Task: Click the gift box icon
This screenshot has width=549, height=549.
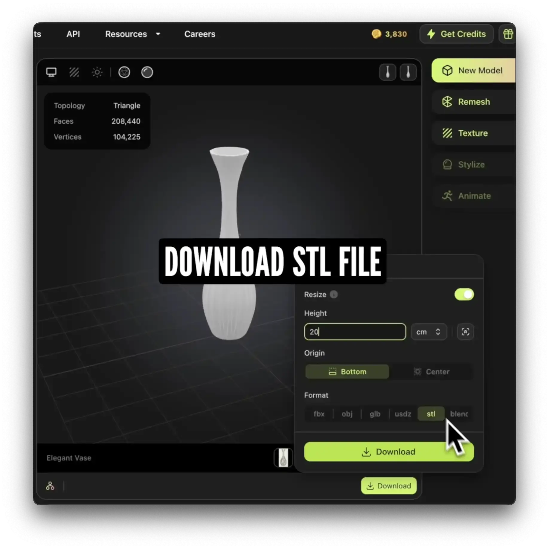Action: click(508, 34)
